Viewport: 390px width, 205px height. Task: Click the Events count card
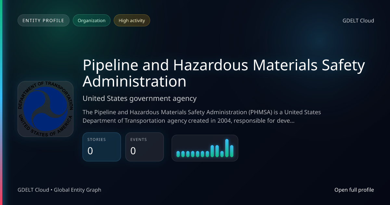tap(145, 147)
